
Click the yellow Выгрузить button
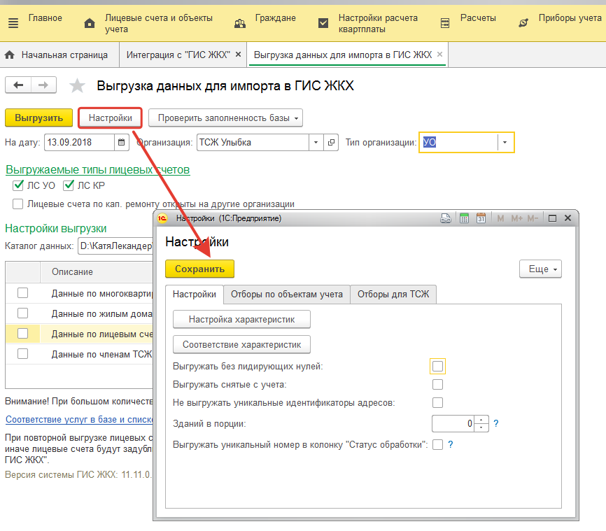click(x=38, y=118)
